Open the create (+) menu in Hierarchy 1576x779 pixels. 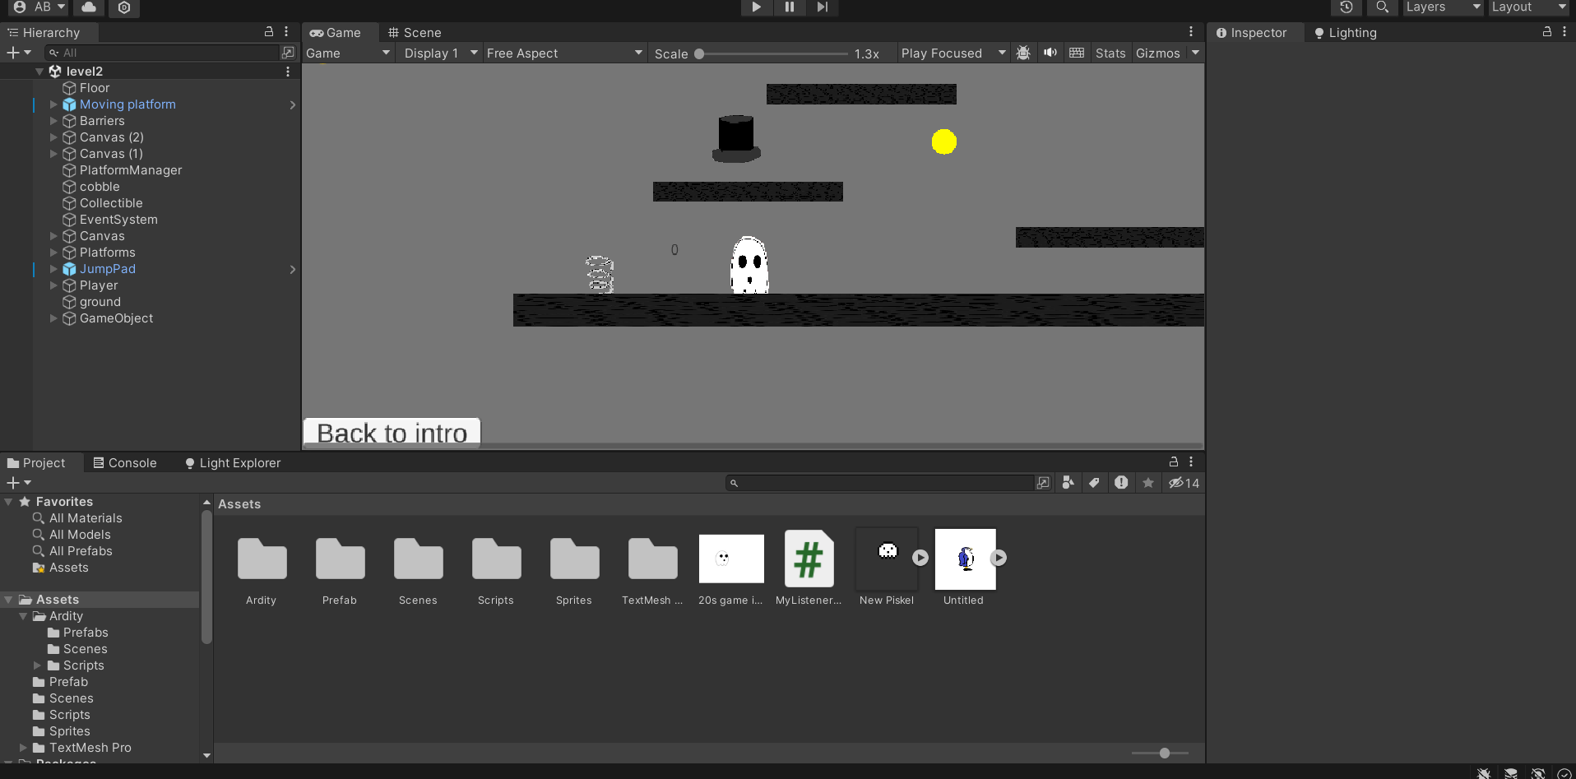pos(12,52)
